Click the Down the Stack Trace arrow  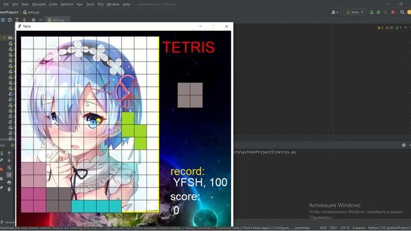[x=9, y=160]
